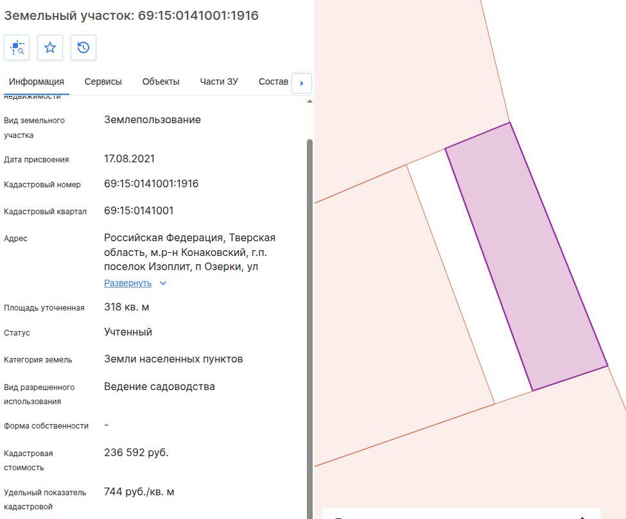Click the zoom-to-parcel icon button
626x519 pixels.
coord(17,47)
